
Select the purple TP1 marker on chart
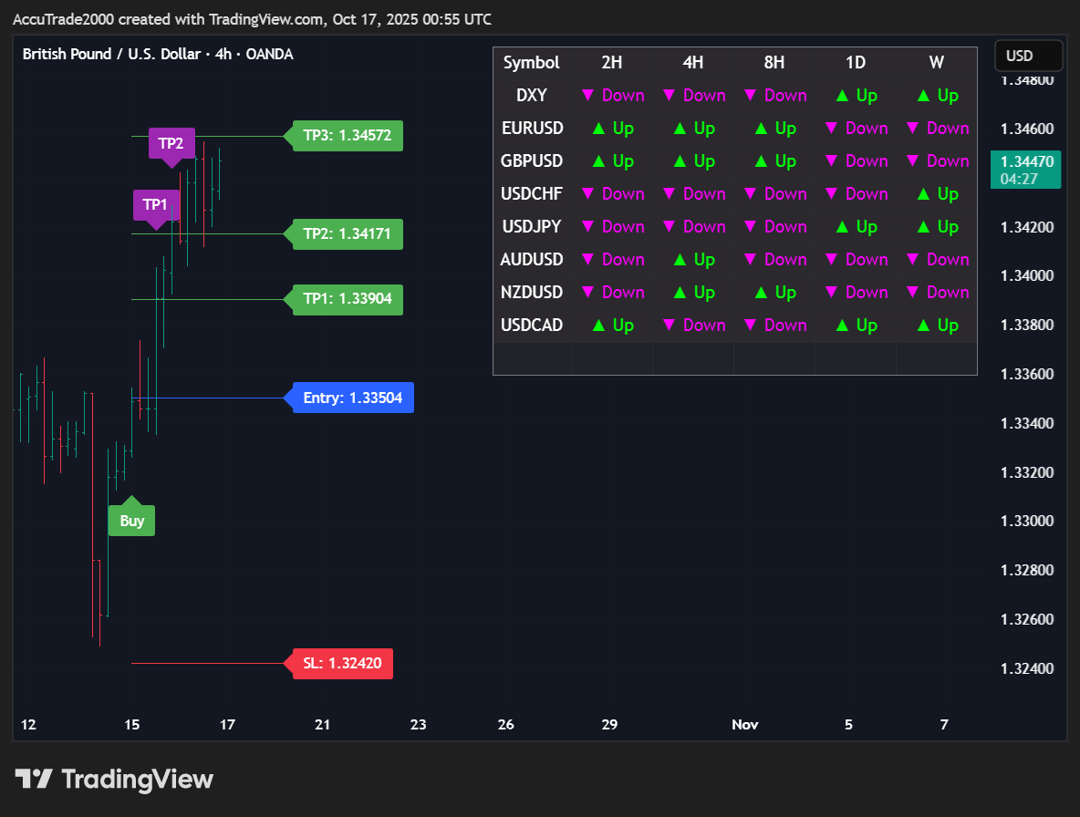point(157,204)
